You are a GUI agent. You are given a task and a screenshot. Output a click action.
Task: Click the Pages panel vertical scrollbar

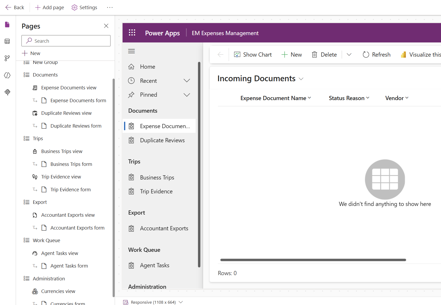click(114, 188)
